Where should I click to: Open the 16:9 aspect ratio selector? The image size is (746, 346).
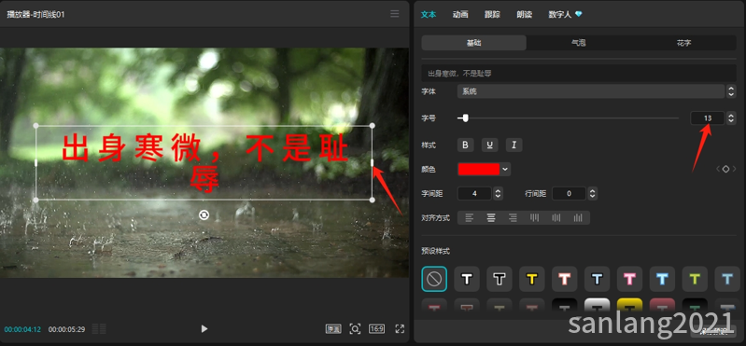coord(376,328)
